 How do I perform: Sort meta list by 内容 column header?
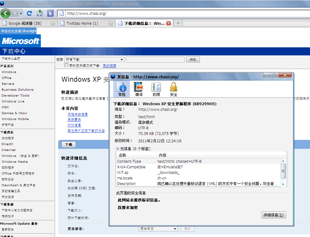[222, 155]
